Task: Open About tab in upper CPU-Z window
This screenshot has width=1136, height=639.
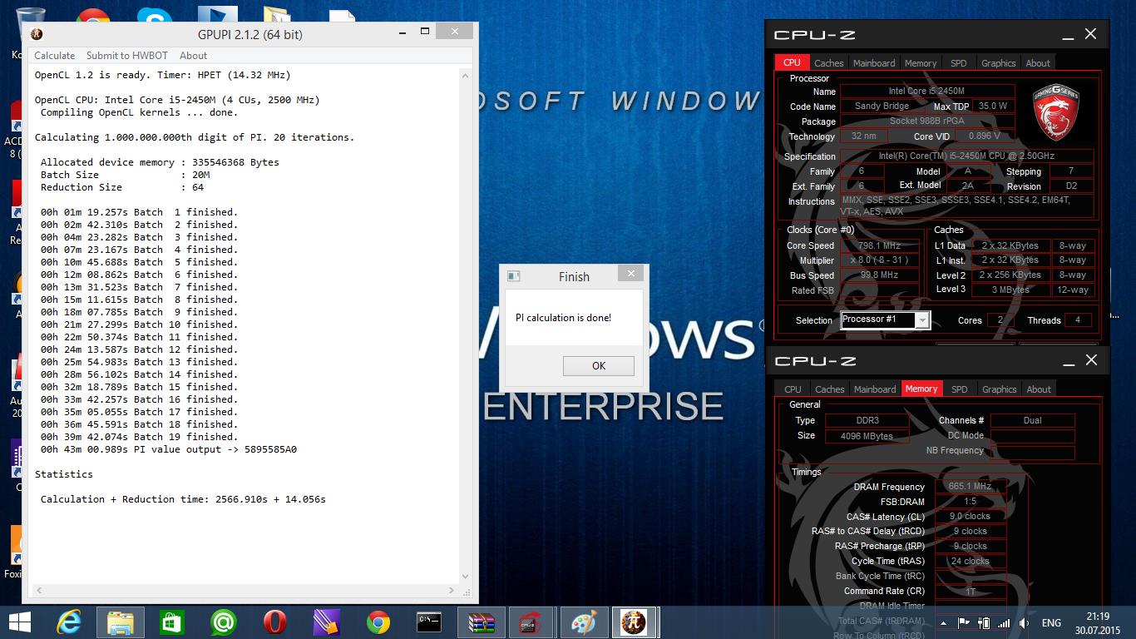Action: point(1038,63)
